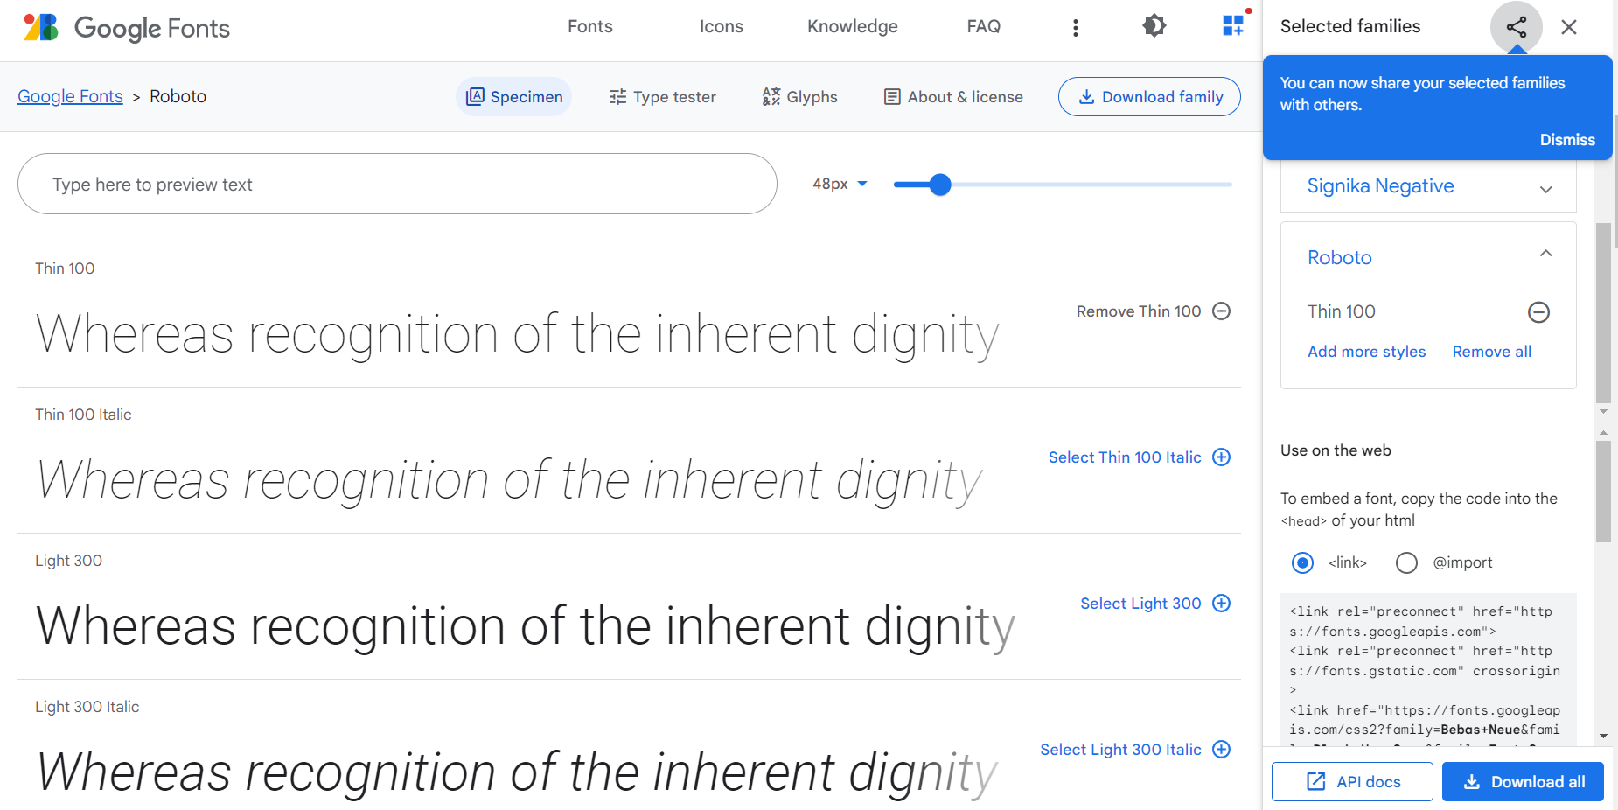The height and width of the screenshot is (810, 1618).
Task: Dismiss the share families tooltip
Action: pos(1567,140)
